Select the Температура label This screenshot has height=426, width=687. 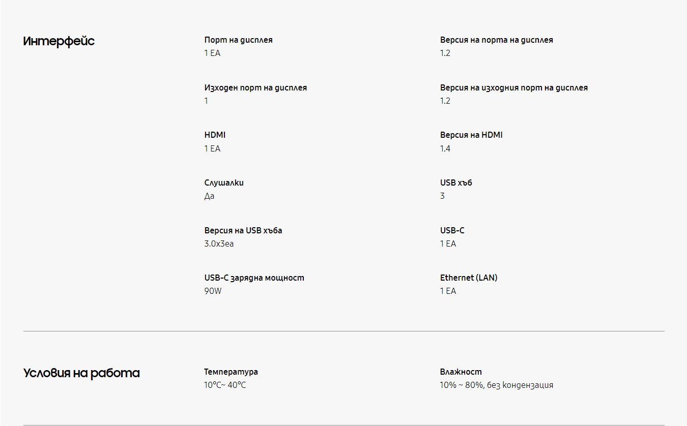click(231, 372)
